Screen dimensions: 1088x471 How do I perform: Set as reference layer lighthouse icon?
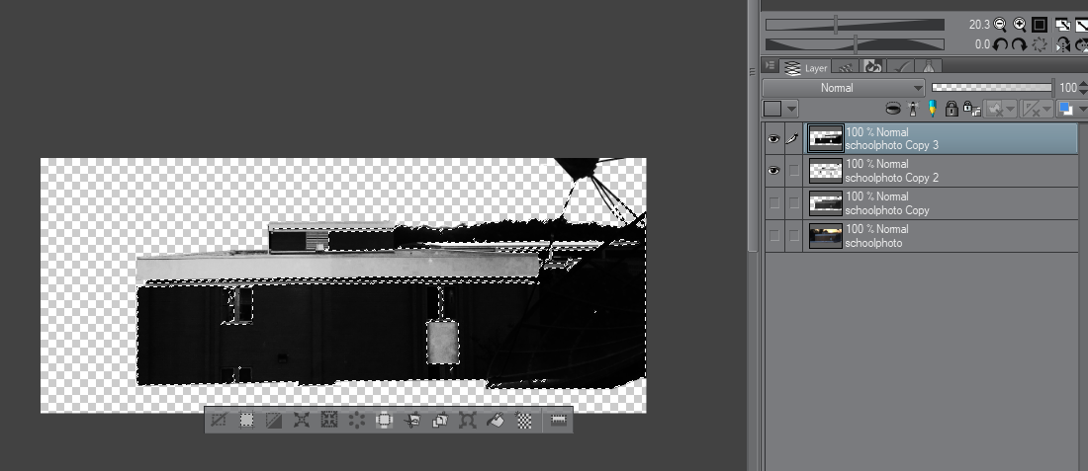click(x=913, y=109)
